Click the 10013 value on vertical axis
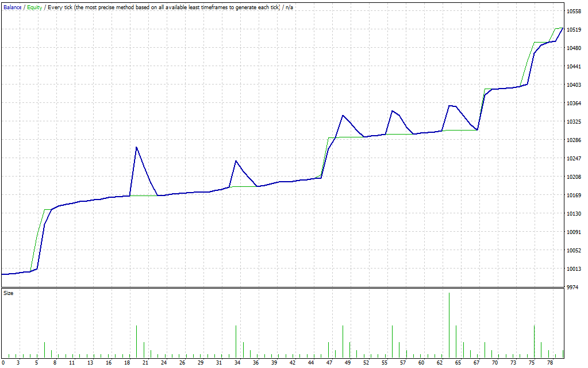 coord(572,269)
